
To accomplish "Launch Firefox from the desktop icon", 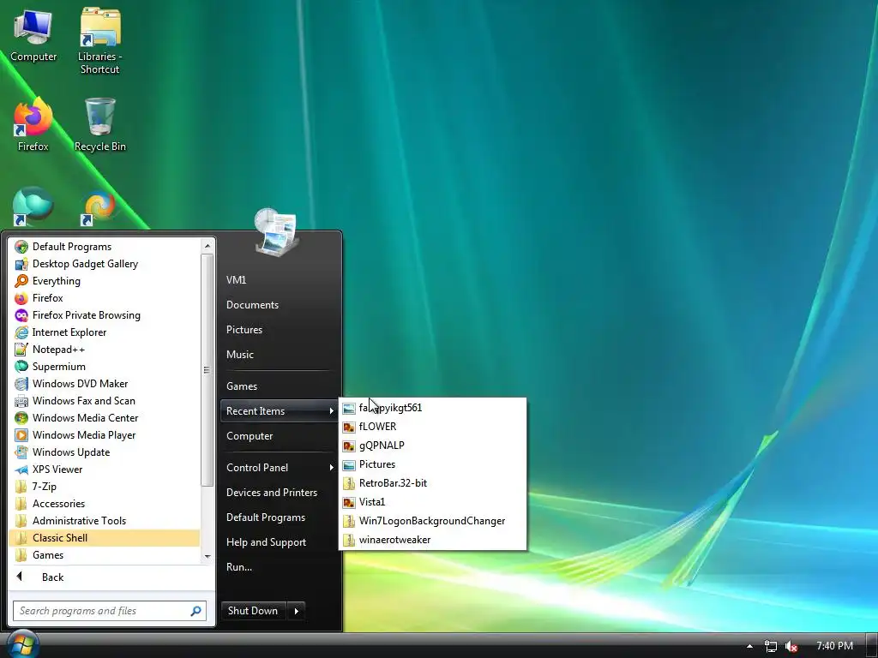I will point(33,124).
